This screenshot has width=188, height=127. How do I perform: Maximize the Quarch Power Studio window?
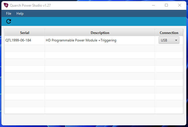[166, 5]
